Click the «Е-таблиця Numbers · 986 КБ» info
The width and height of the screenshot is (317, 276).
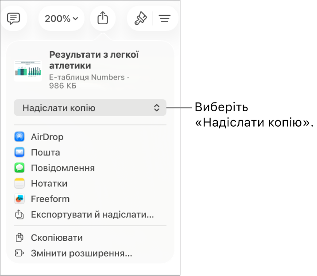pyautogui.click(x=89, y=81)
